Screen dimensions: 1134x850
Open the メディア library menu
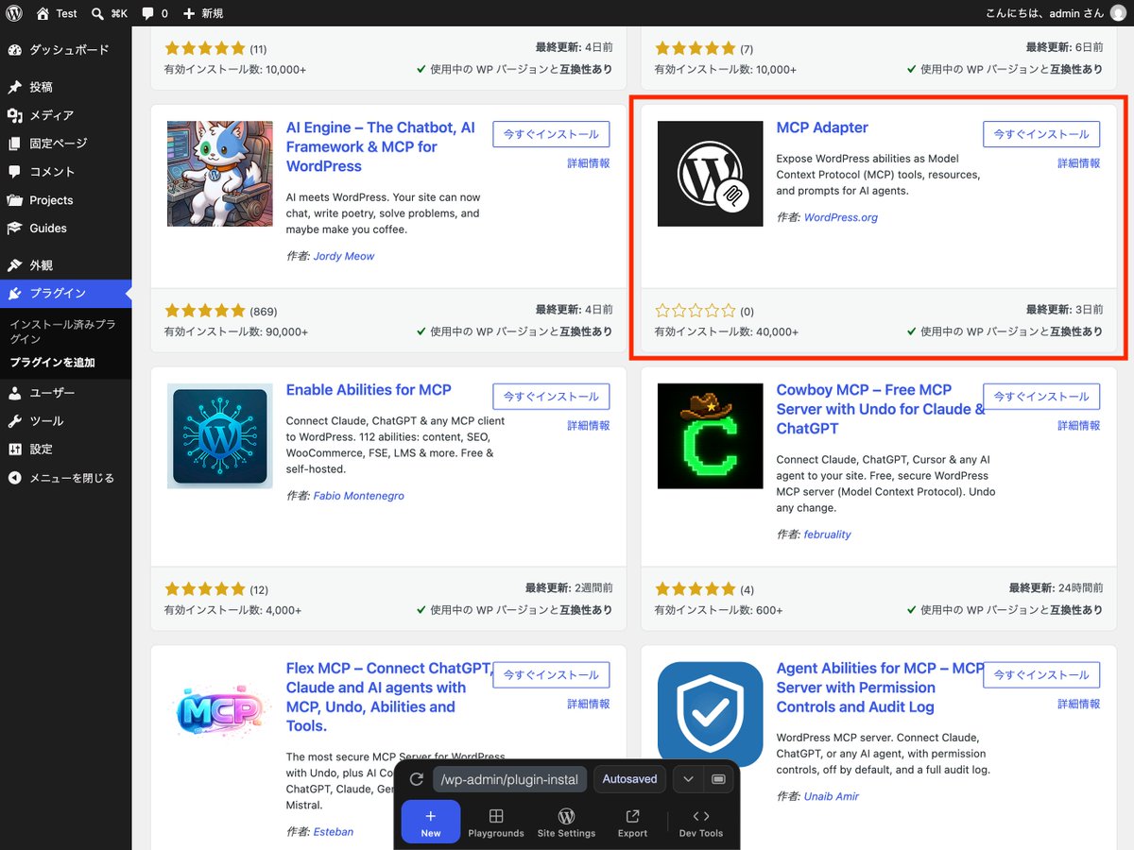(x=66, y=115)
